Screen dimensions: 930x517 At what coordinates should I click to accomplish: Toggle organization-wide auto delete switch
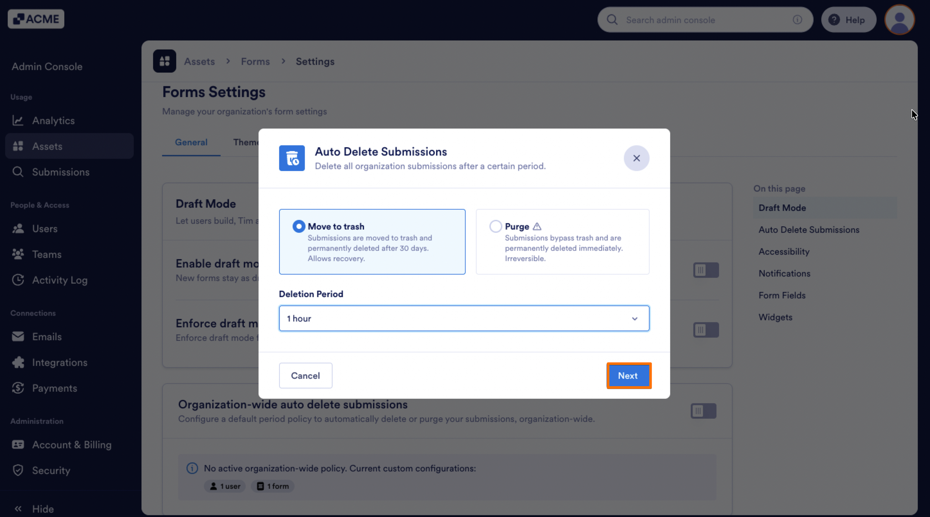(703, 411)
